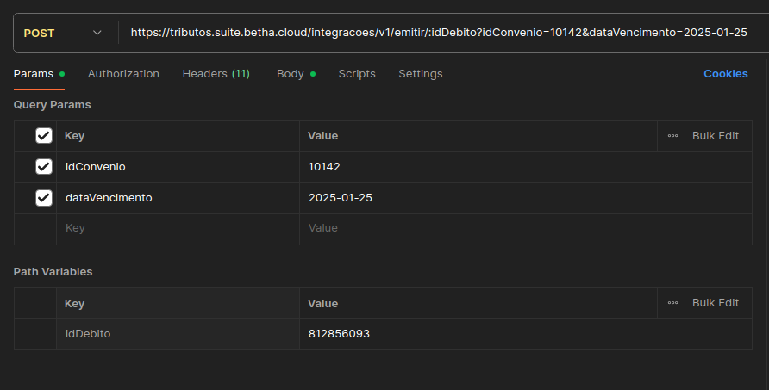Image resolution: width=769 pixels, height=390 pixels.
Task: Click the 10142 value cell
Action: click(x=526, y=166)
